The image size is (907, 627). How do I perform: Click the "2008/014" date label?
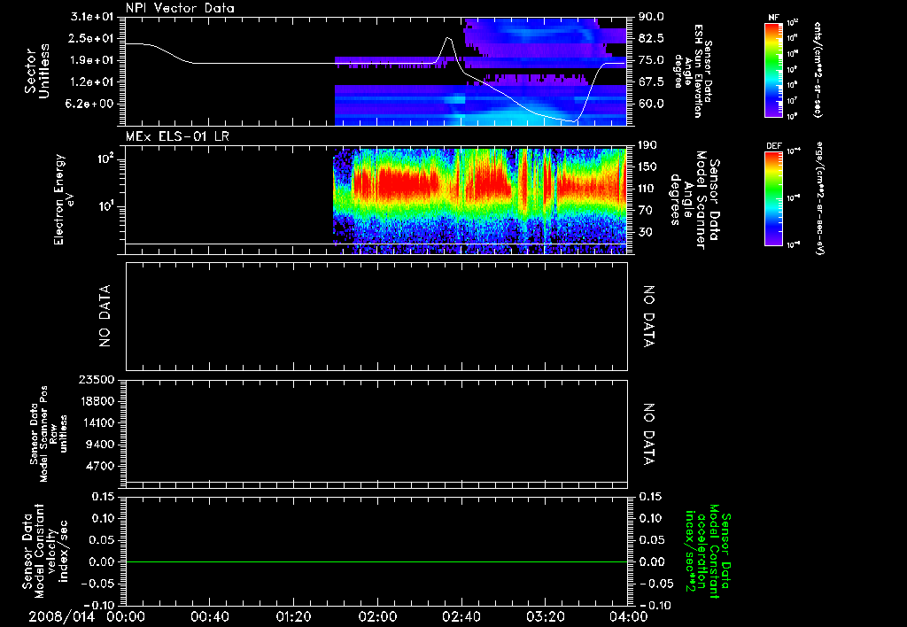pos(61,616)
